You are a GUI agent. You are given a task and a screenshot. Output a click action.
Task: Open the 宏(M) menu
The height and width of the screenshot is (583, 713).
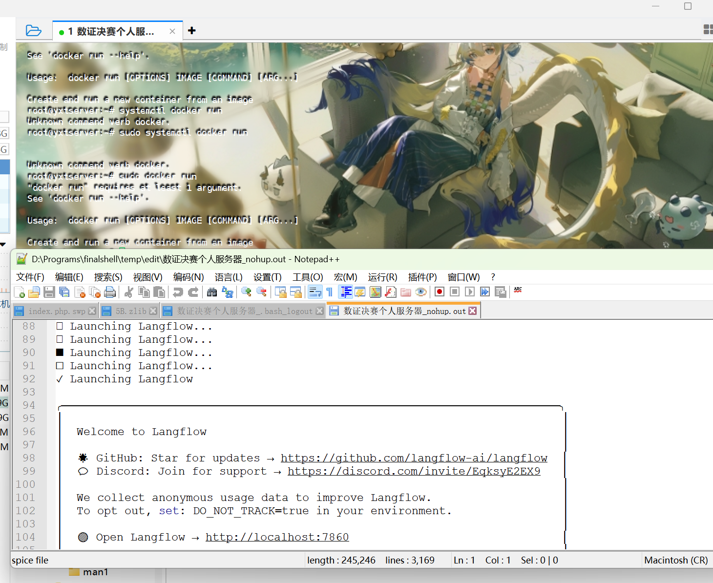[x=346, y=277]
